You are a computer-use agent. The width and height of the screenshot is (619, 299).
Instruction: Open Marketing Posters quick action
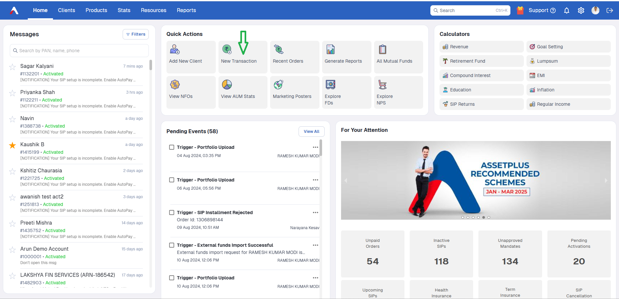(295, 92)
